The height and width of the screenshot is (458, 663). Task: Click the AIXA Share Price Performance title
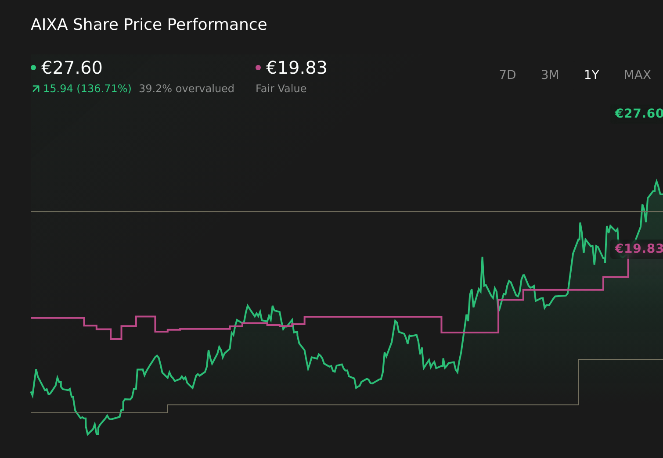148,25
